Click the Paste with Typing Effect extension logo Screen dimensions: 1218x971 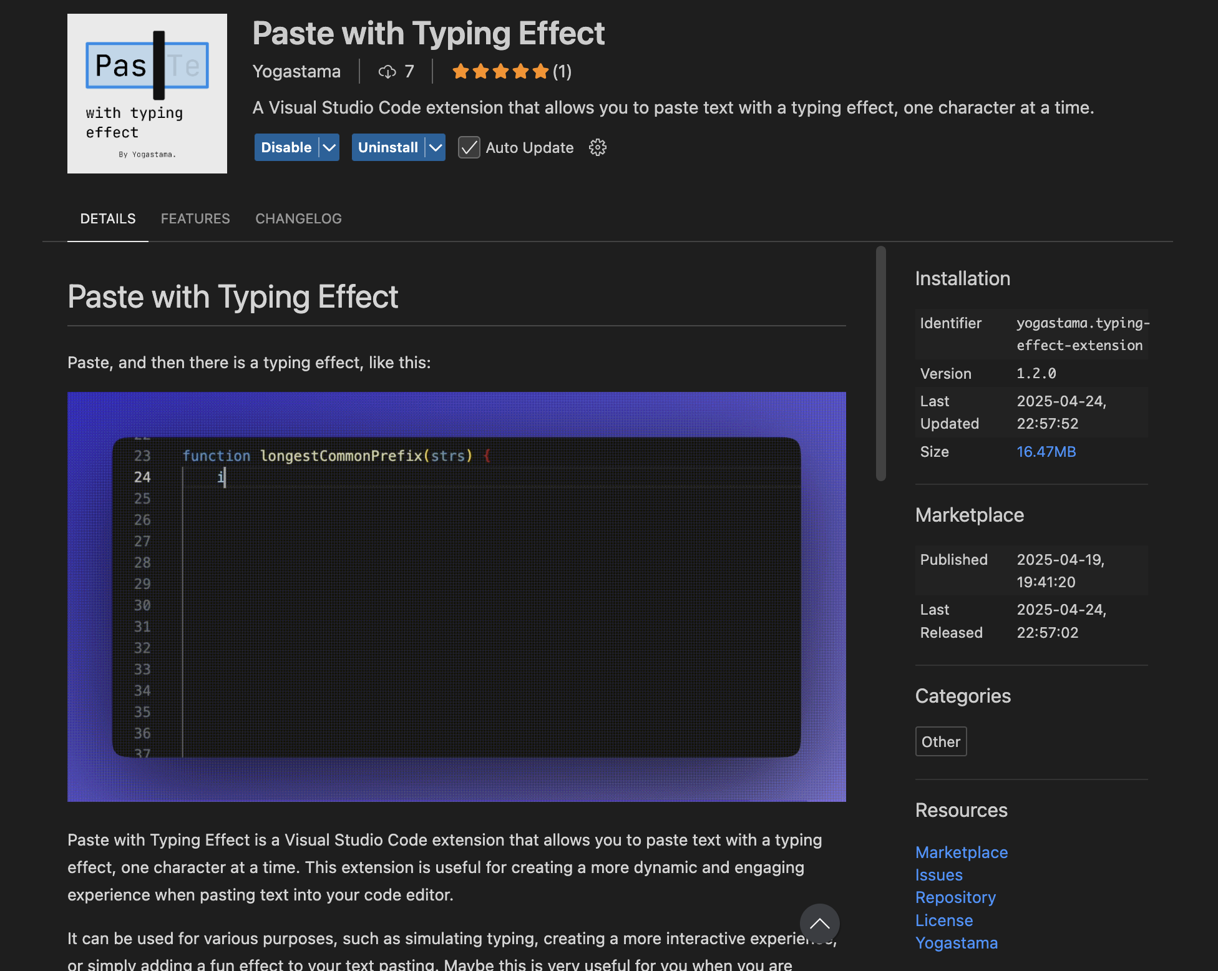tap(147, 94)
